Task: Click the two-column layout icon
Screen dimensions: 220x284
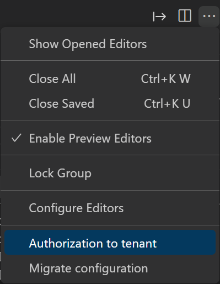Action: 185,16
